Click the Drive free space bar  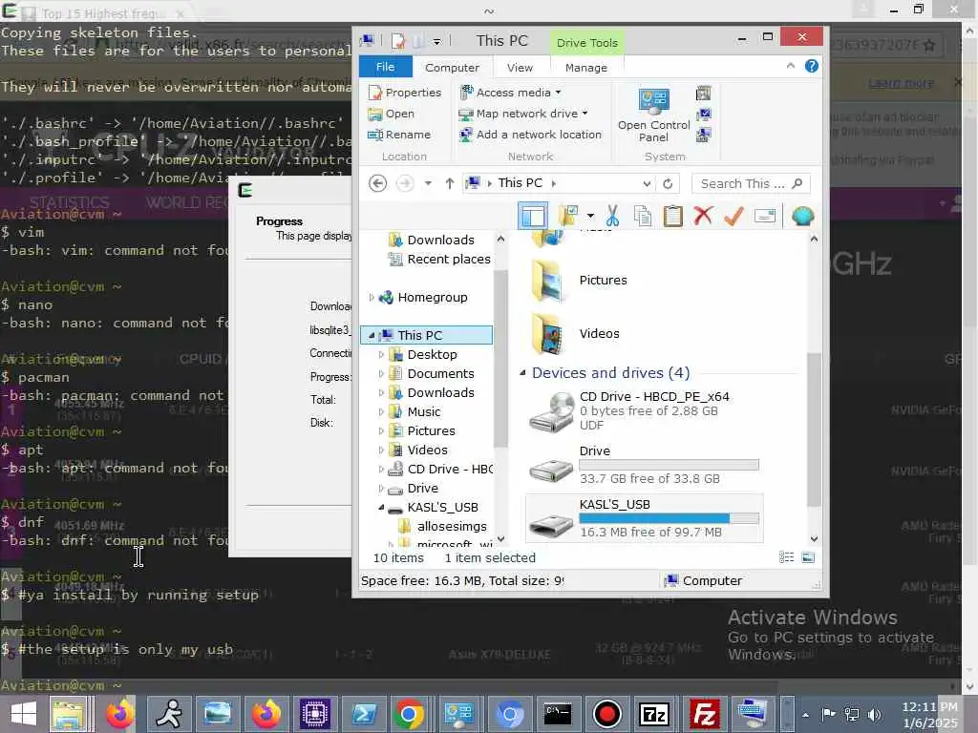669,465
